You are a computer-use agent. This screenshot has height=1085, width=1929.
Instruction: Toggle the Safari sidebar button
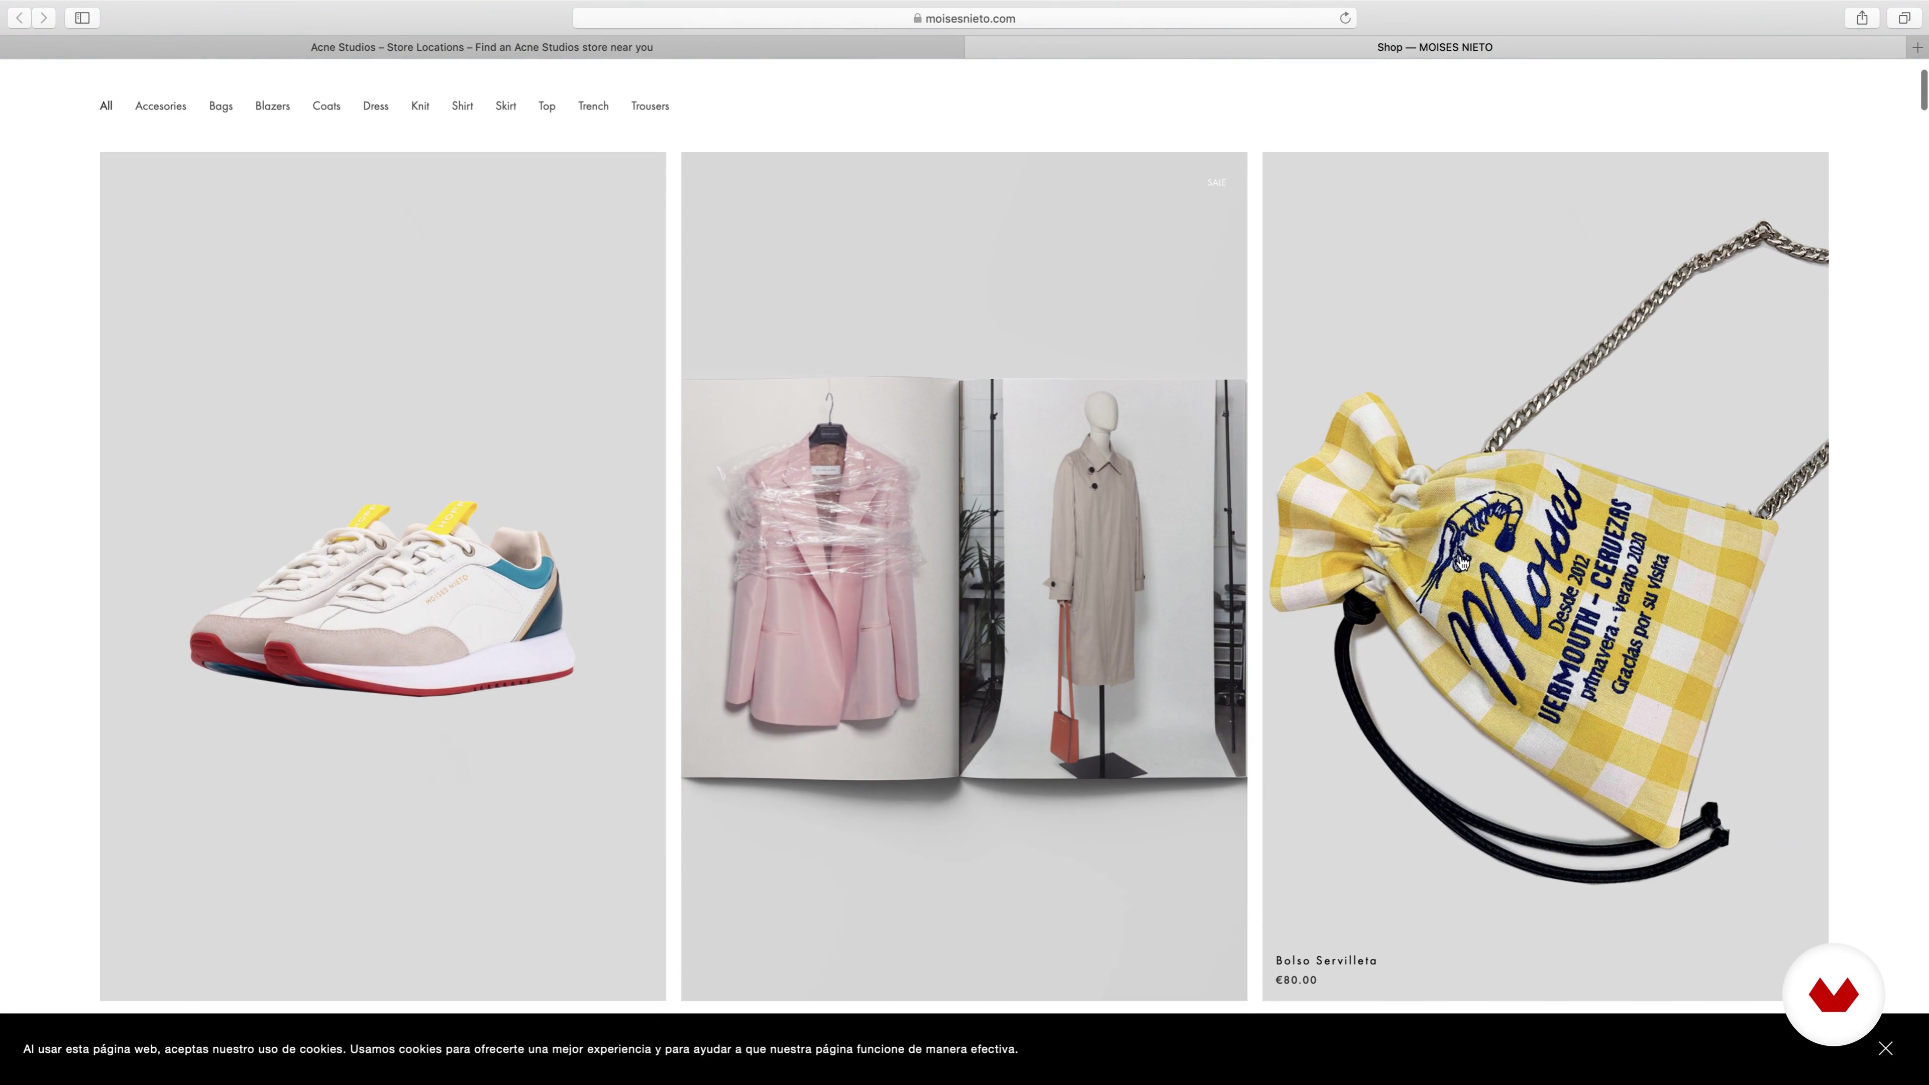point(82,18)
